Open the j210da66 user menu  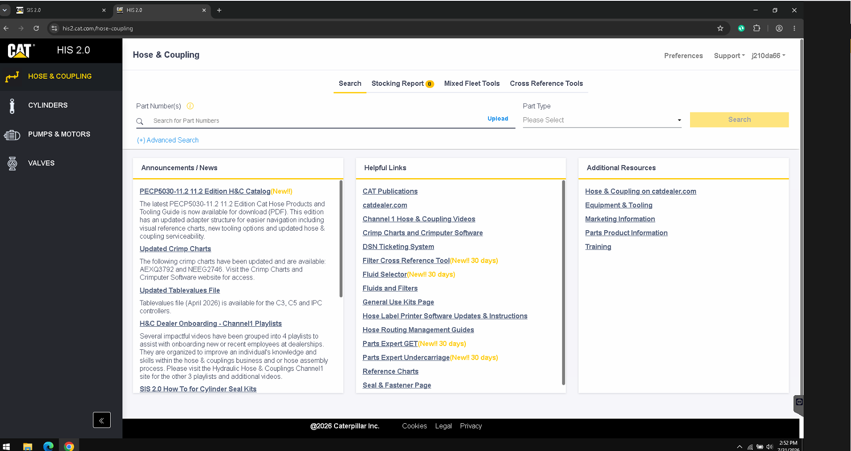point(768,56)
